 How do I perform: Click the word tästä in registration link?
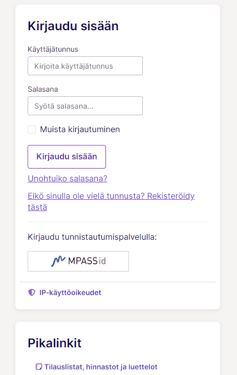(37, 207)
